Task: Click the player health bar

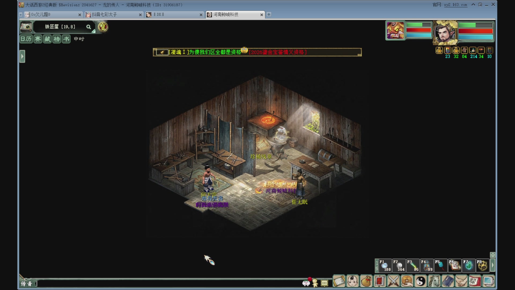Action: click(x=475, y=31)
